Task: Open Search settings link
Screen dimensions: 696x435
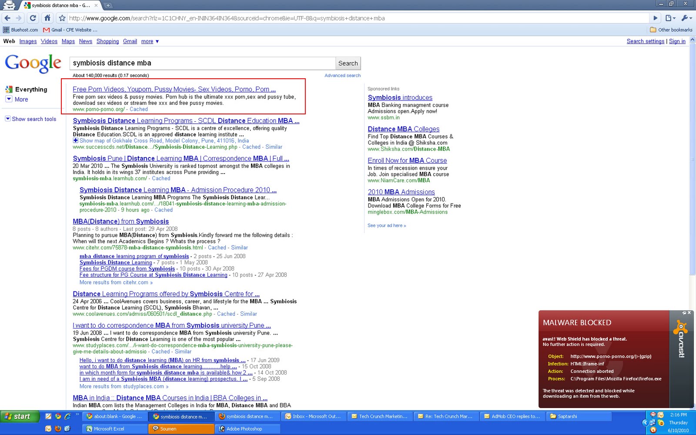Action: (646, 41)
